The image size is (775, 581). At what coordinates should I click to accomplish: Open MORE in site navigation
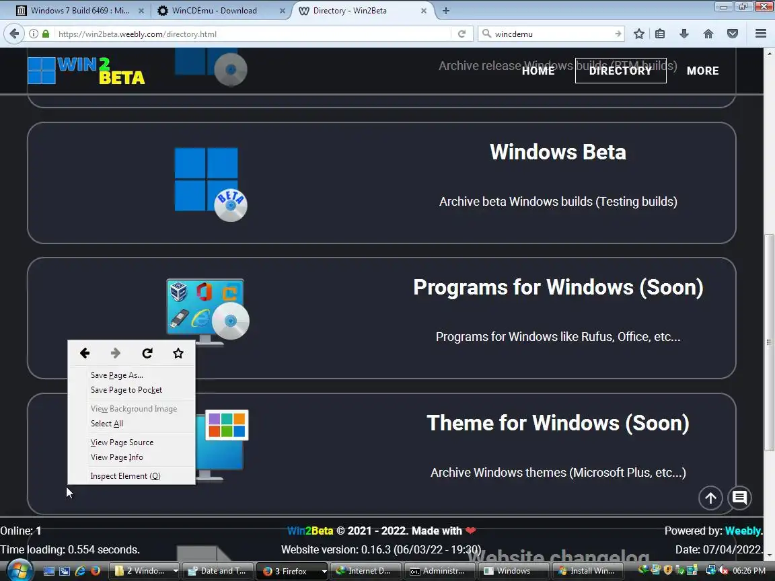pyautogui.click(x=702, y=71)
